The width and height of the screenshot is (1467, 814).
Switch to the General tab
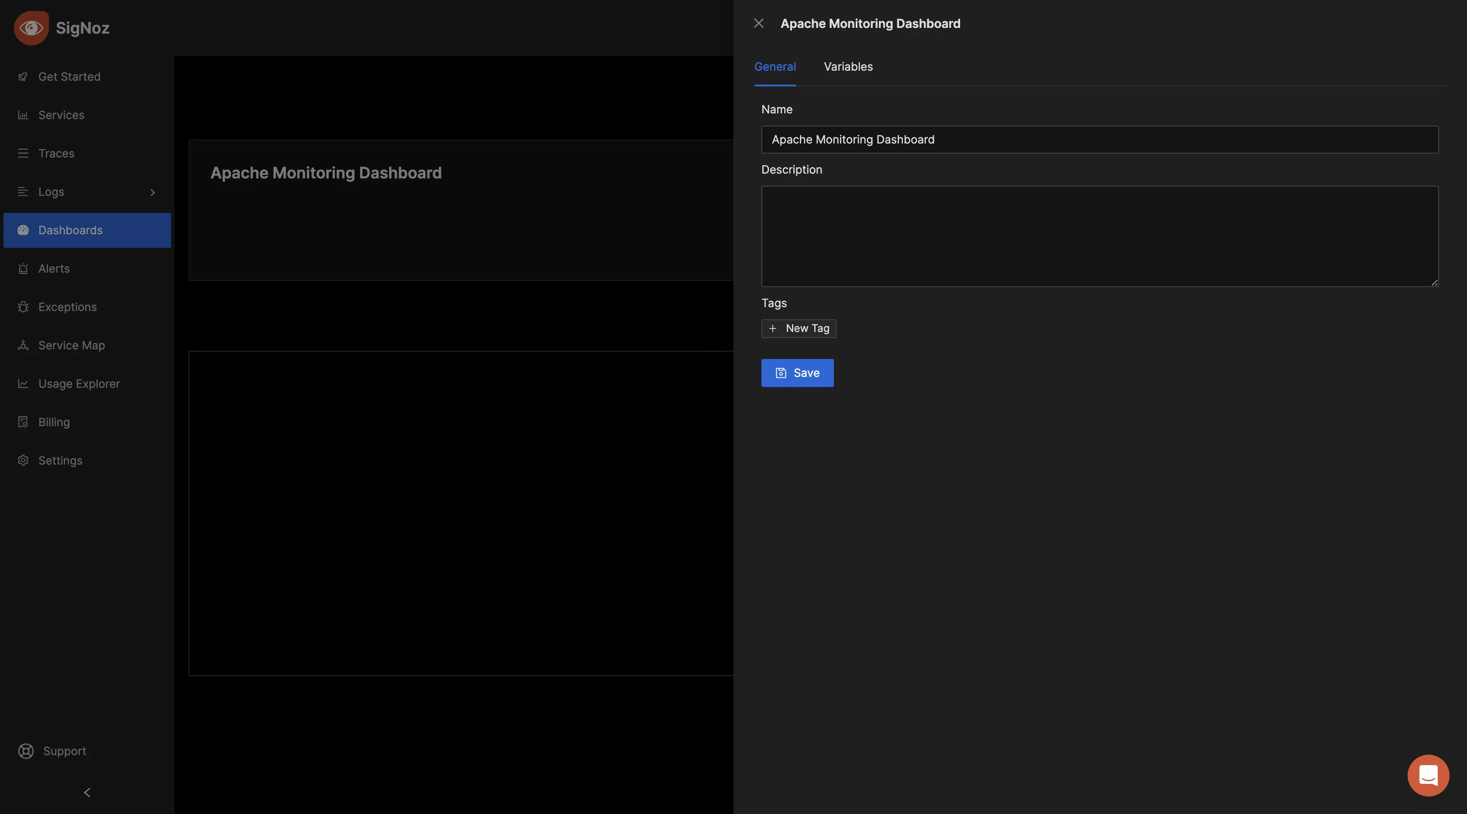(x=775, y=67)
